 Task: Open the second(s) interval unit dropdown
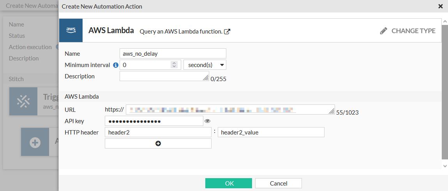(x=205, y=65)
